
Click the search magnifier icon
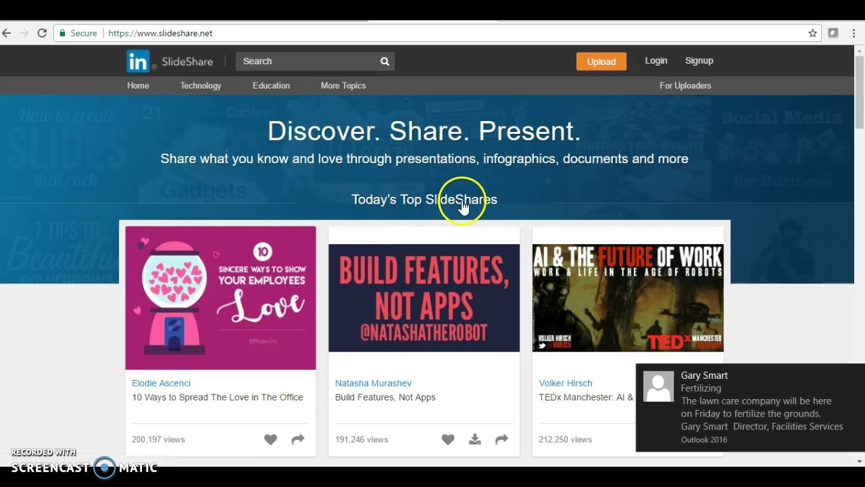385,62
